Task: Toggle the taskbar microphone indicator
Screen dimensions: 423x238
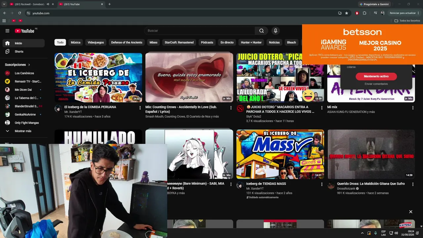Action: (x=375, y=233)
